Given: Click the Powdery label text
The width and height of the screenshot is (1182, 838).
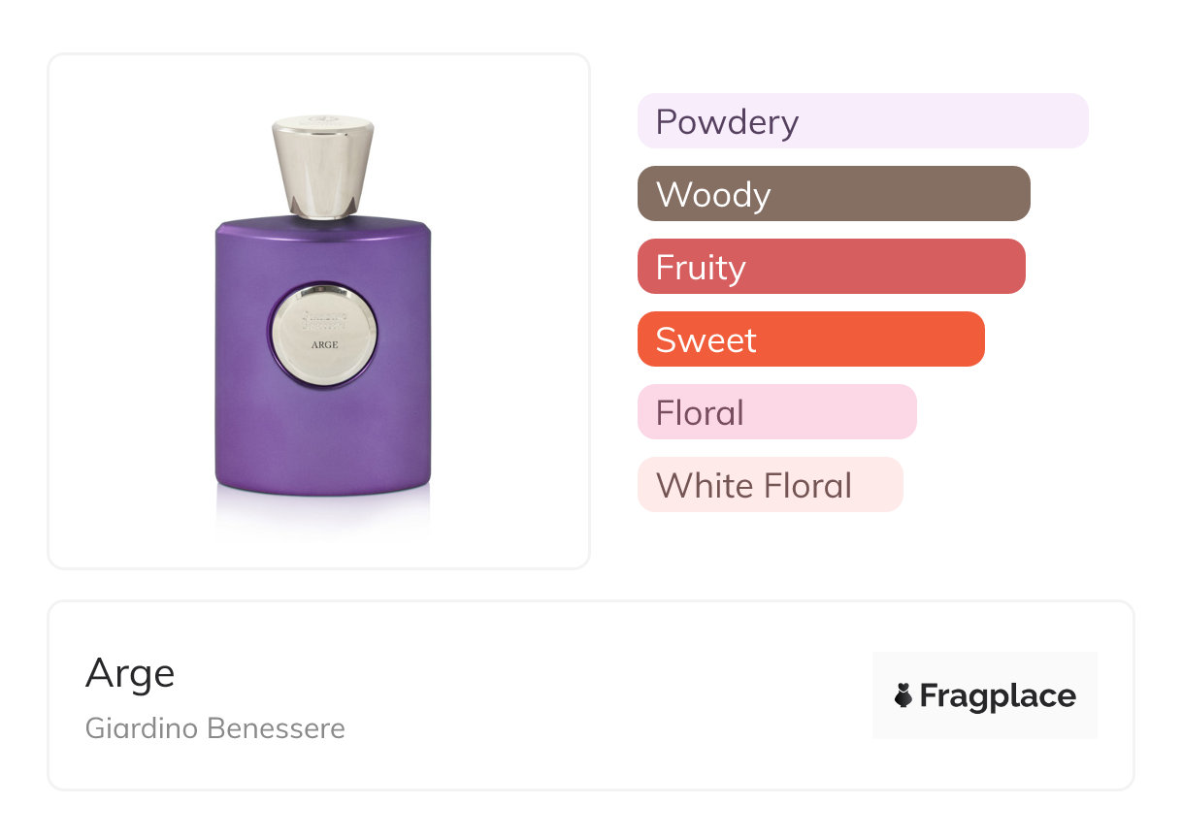Looking at the screenshot, I should tap(727, 122).
